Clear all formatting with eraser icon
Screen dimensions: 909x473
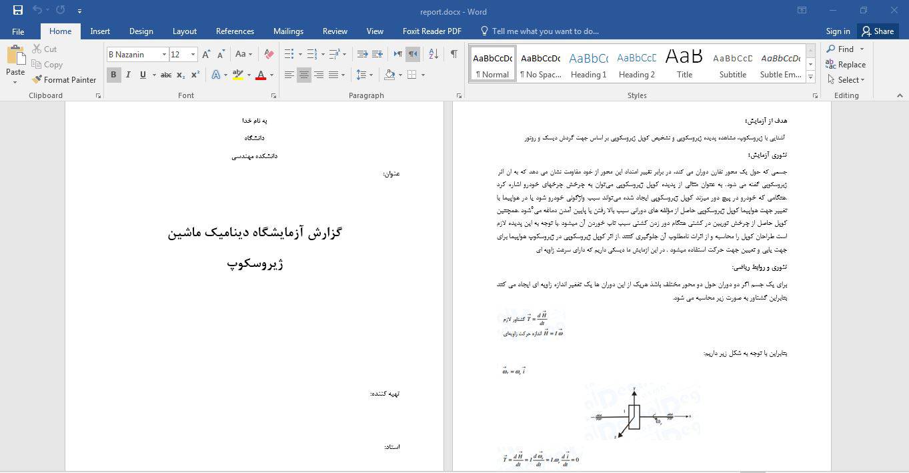point(269,54)
